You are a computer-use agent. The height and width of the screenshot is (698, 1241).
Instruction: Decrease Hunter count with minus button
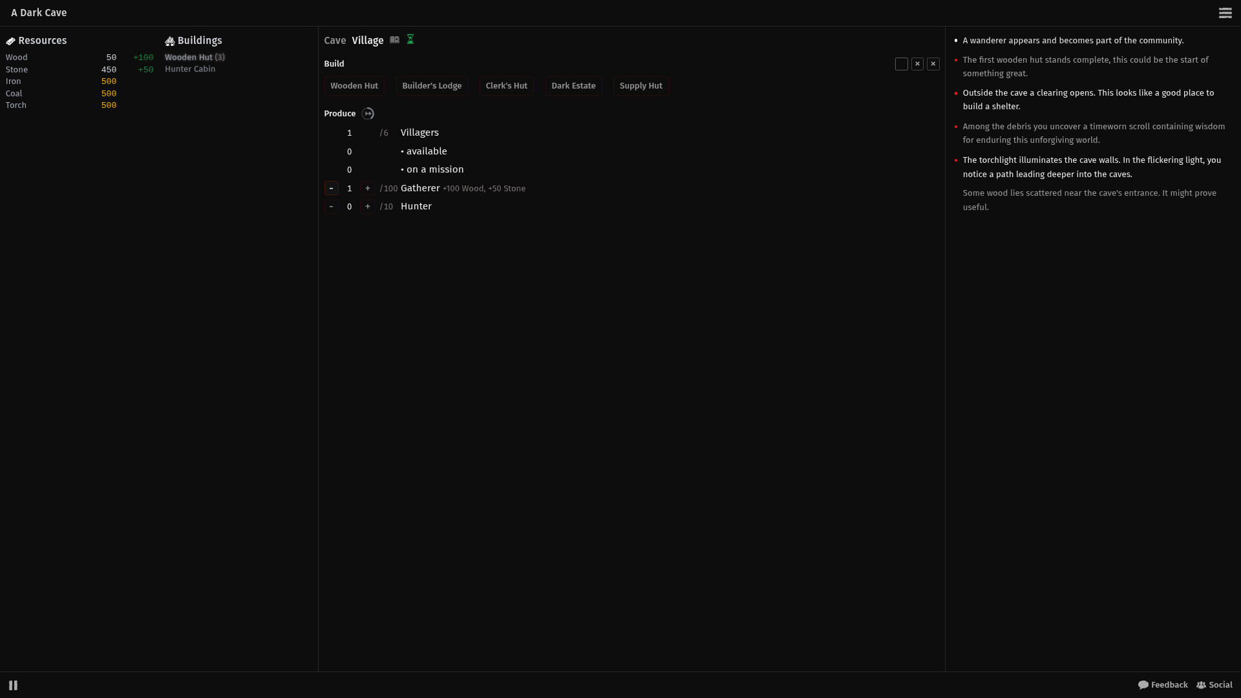pos(331,206)
